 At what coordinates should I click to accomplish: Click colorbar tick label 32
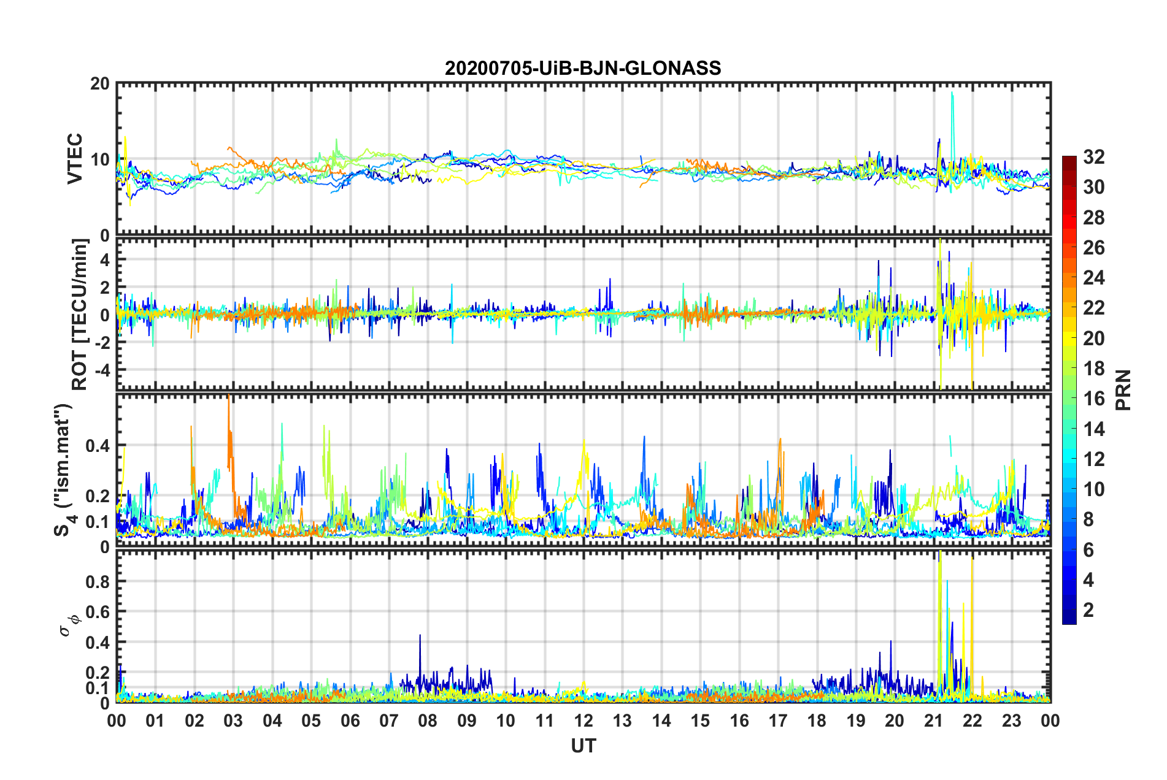pyautogui.click(x=1093, y=157)
